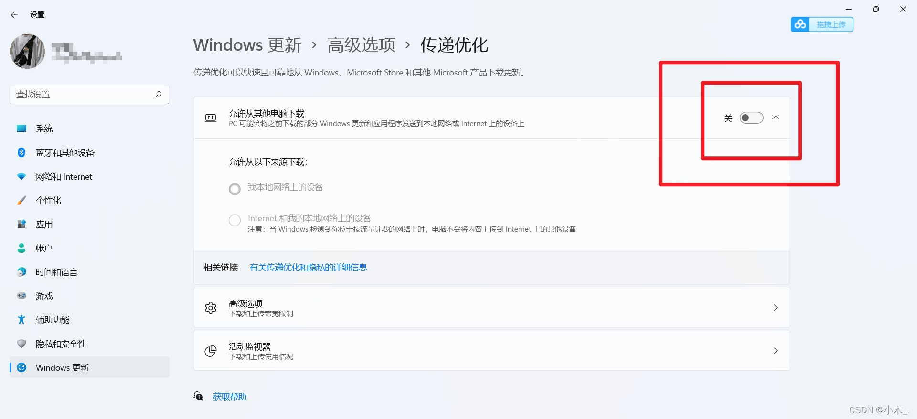Click the Windows 更新 refresh icon
This screenshot has width=917, height=419.
pyautogui.click(x=21, y=367)
